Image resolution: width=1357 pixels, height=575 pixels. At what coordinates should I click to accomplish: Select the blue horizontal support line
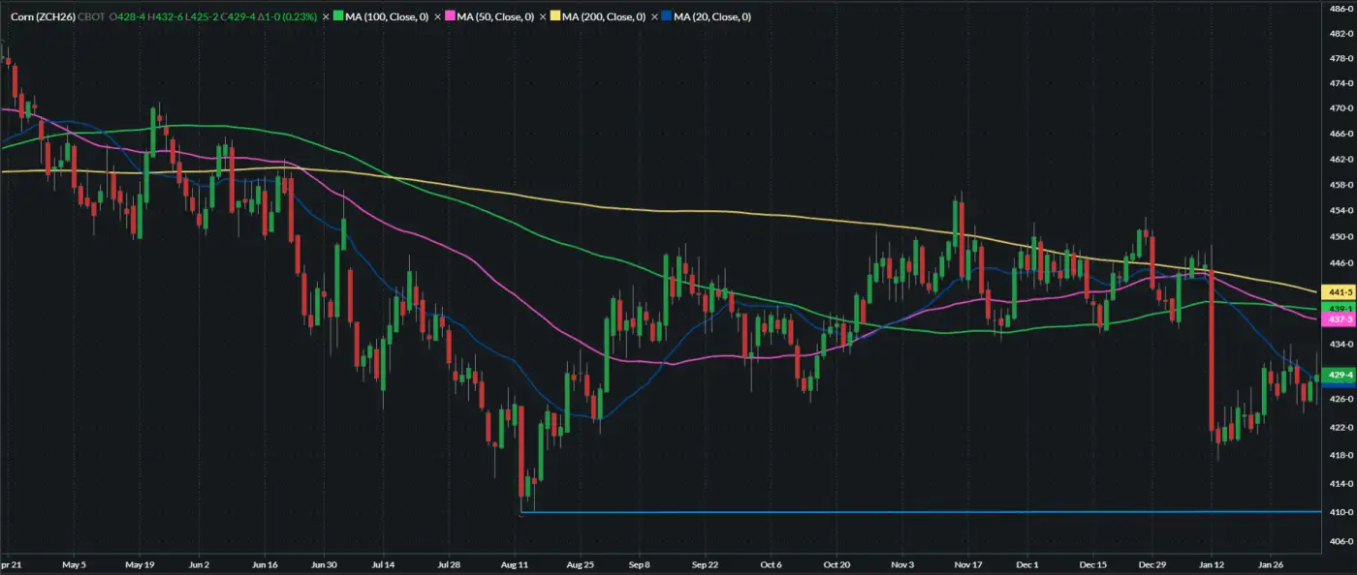[x=872, y=511]
